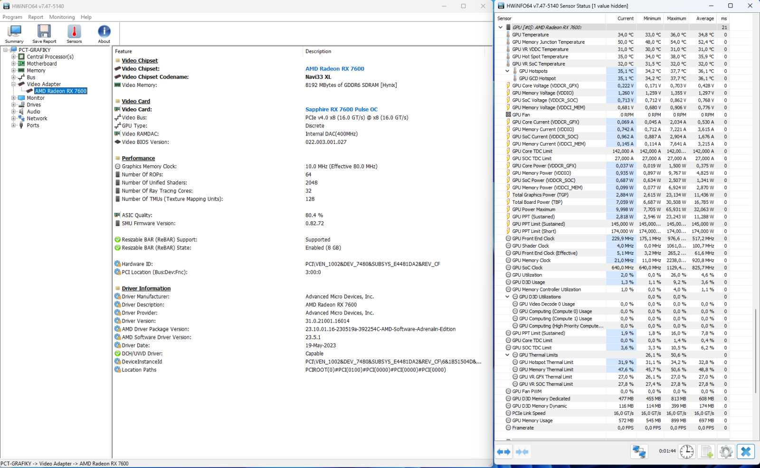The image size is (760, 468).
Task: Open the About info icon
Action: pyautogui.click(x=104, y=34)
